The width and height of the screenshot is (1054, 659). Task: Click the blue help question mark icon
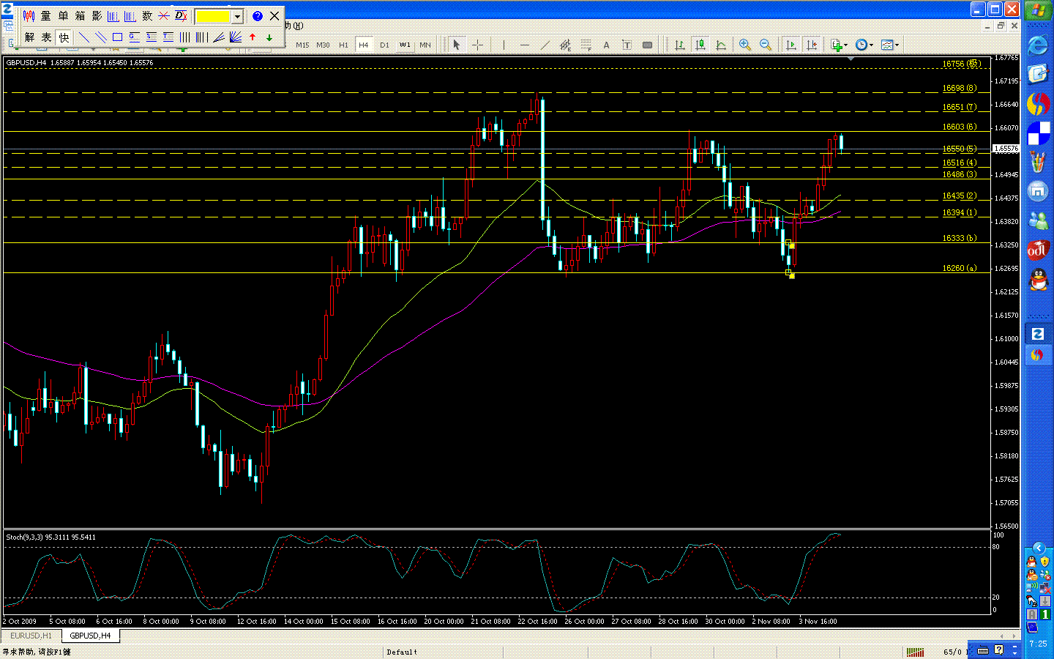point(258,15)
